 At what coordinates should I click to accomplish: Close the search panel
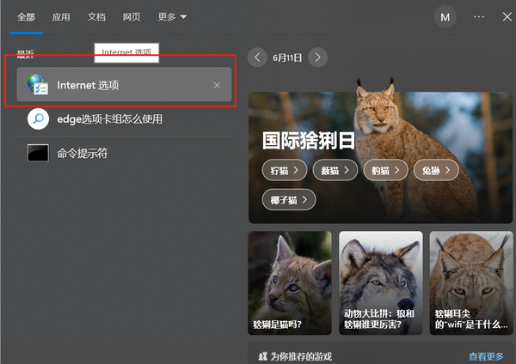pyautogui.click(x=507, y=17)
